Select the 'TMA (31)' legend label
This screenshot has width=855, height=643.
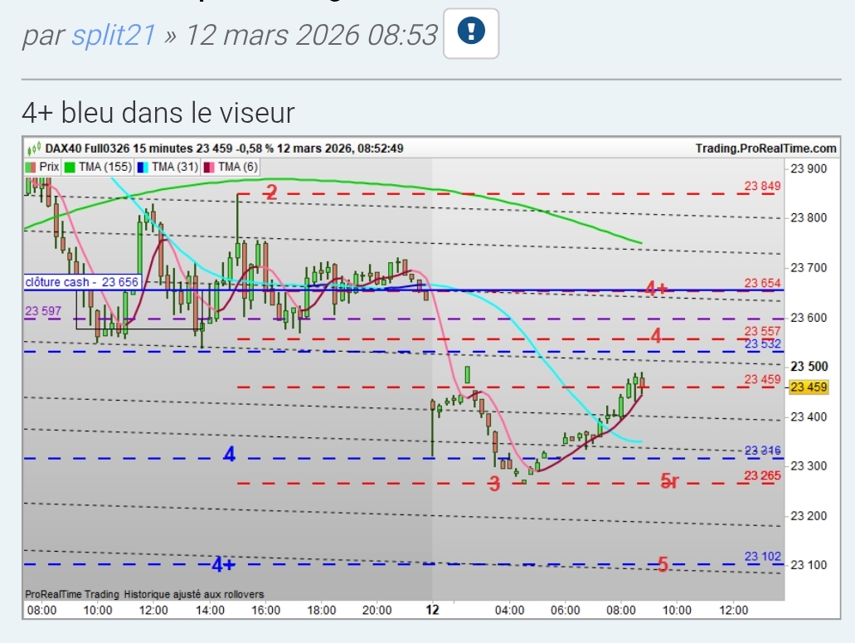point(174,167)
